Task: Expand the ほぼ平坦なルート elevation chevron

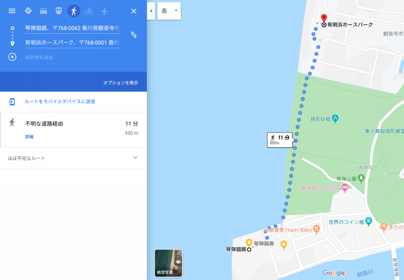Action: [x=135, y=158]
